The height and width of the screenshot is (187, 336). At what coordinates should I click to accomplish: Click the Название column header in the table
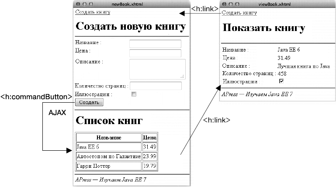click(108, 137)
